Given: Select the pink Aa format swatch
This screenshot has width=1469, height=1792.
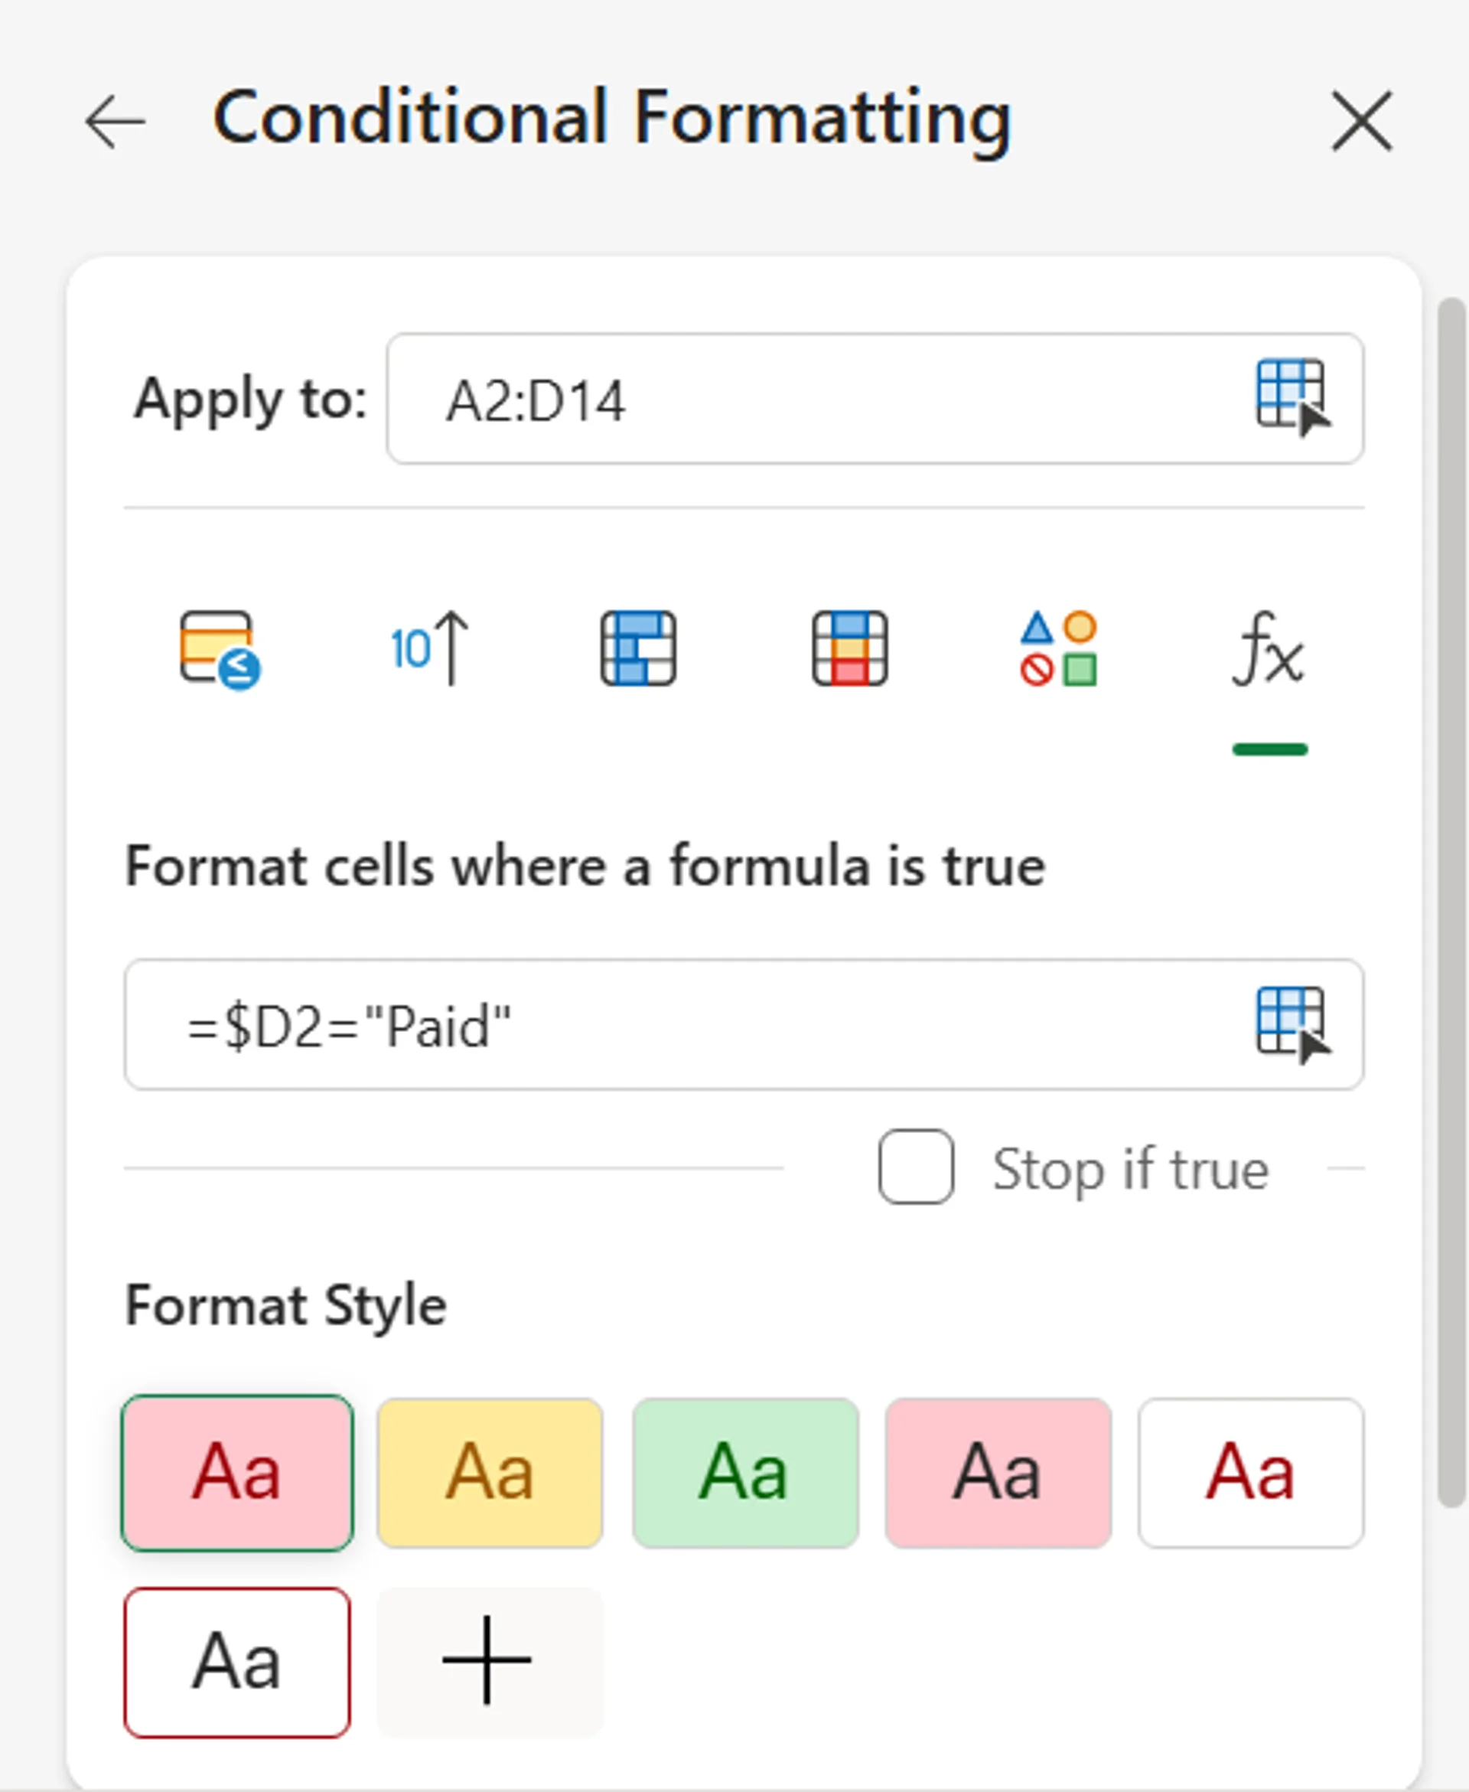Looking at the screenshot, I should click(x=238, y=1471).
